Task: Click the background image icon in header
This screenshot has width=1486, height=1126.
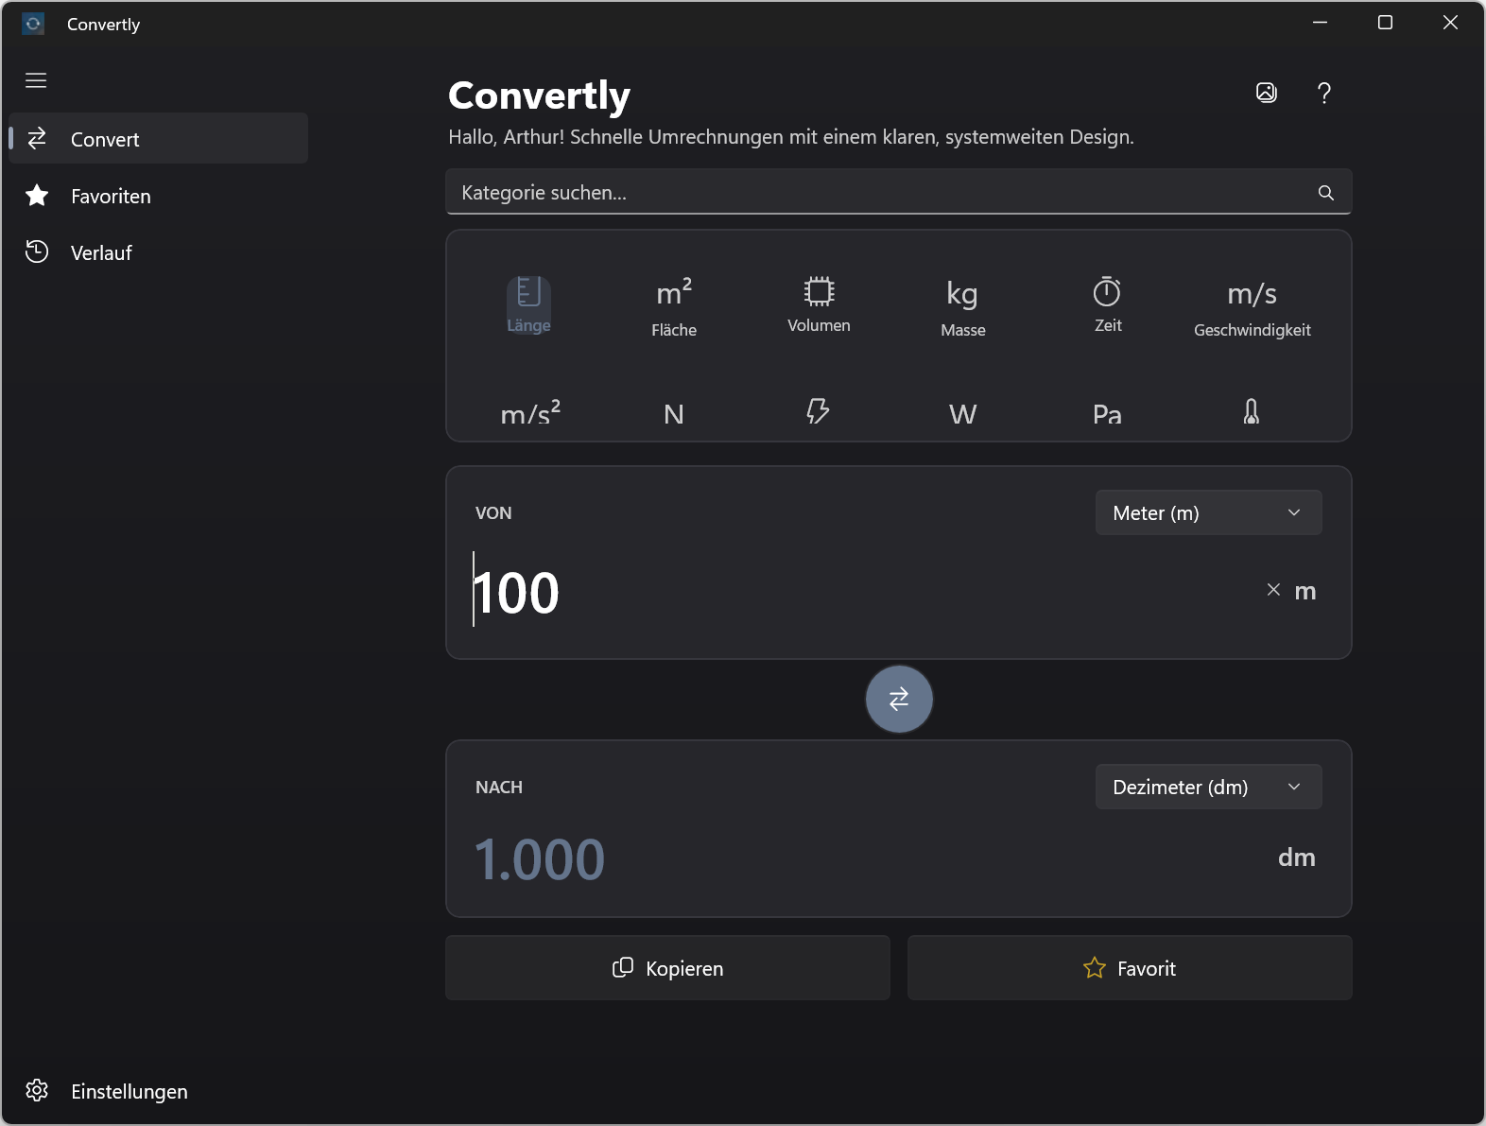Action: (x=1267, y=93)
